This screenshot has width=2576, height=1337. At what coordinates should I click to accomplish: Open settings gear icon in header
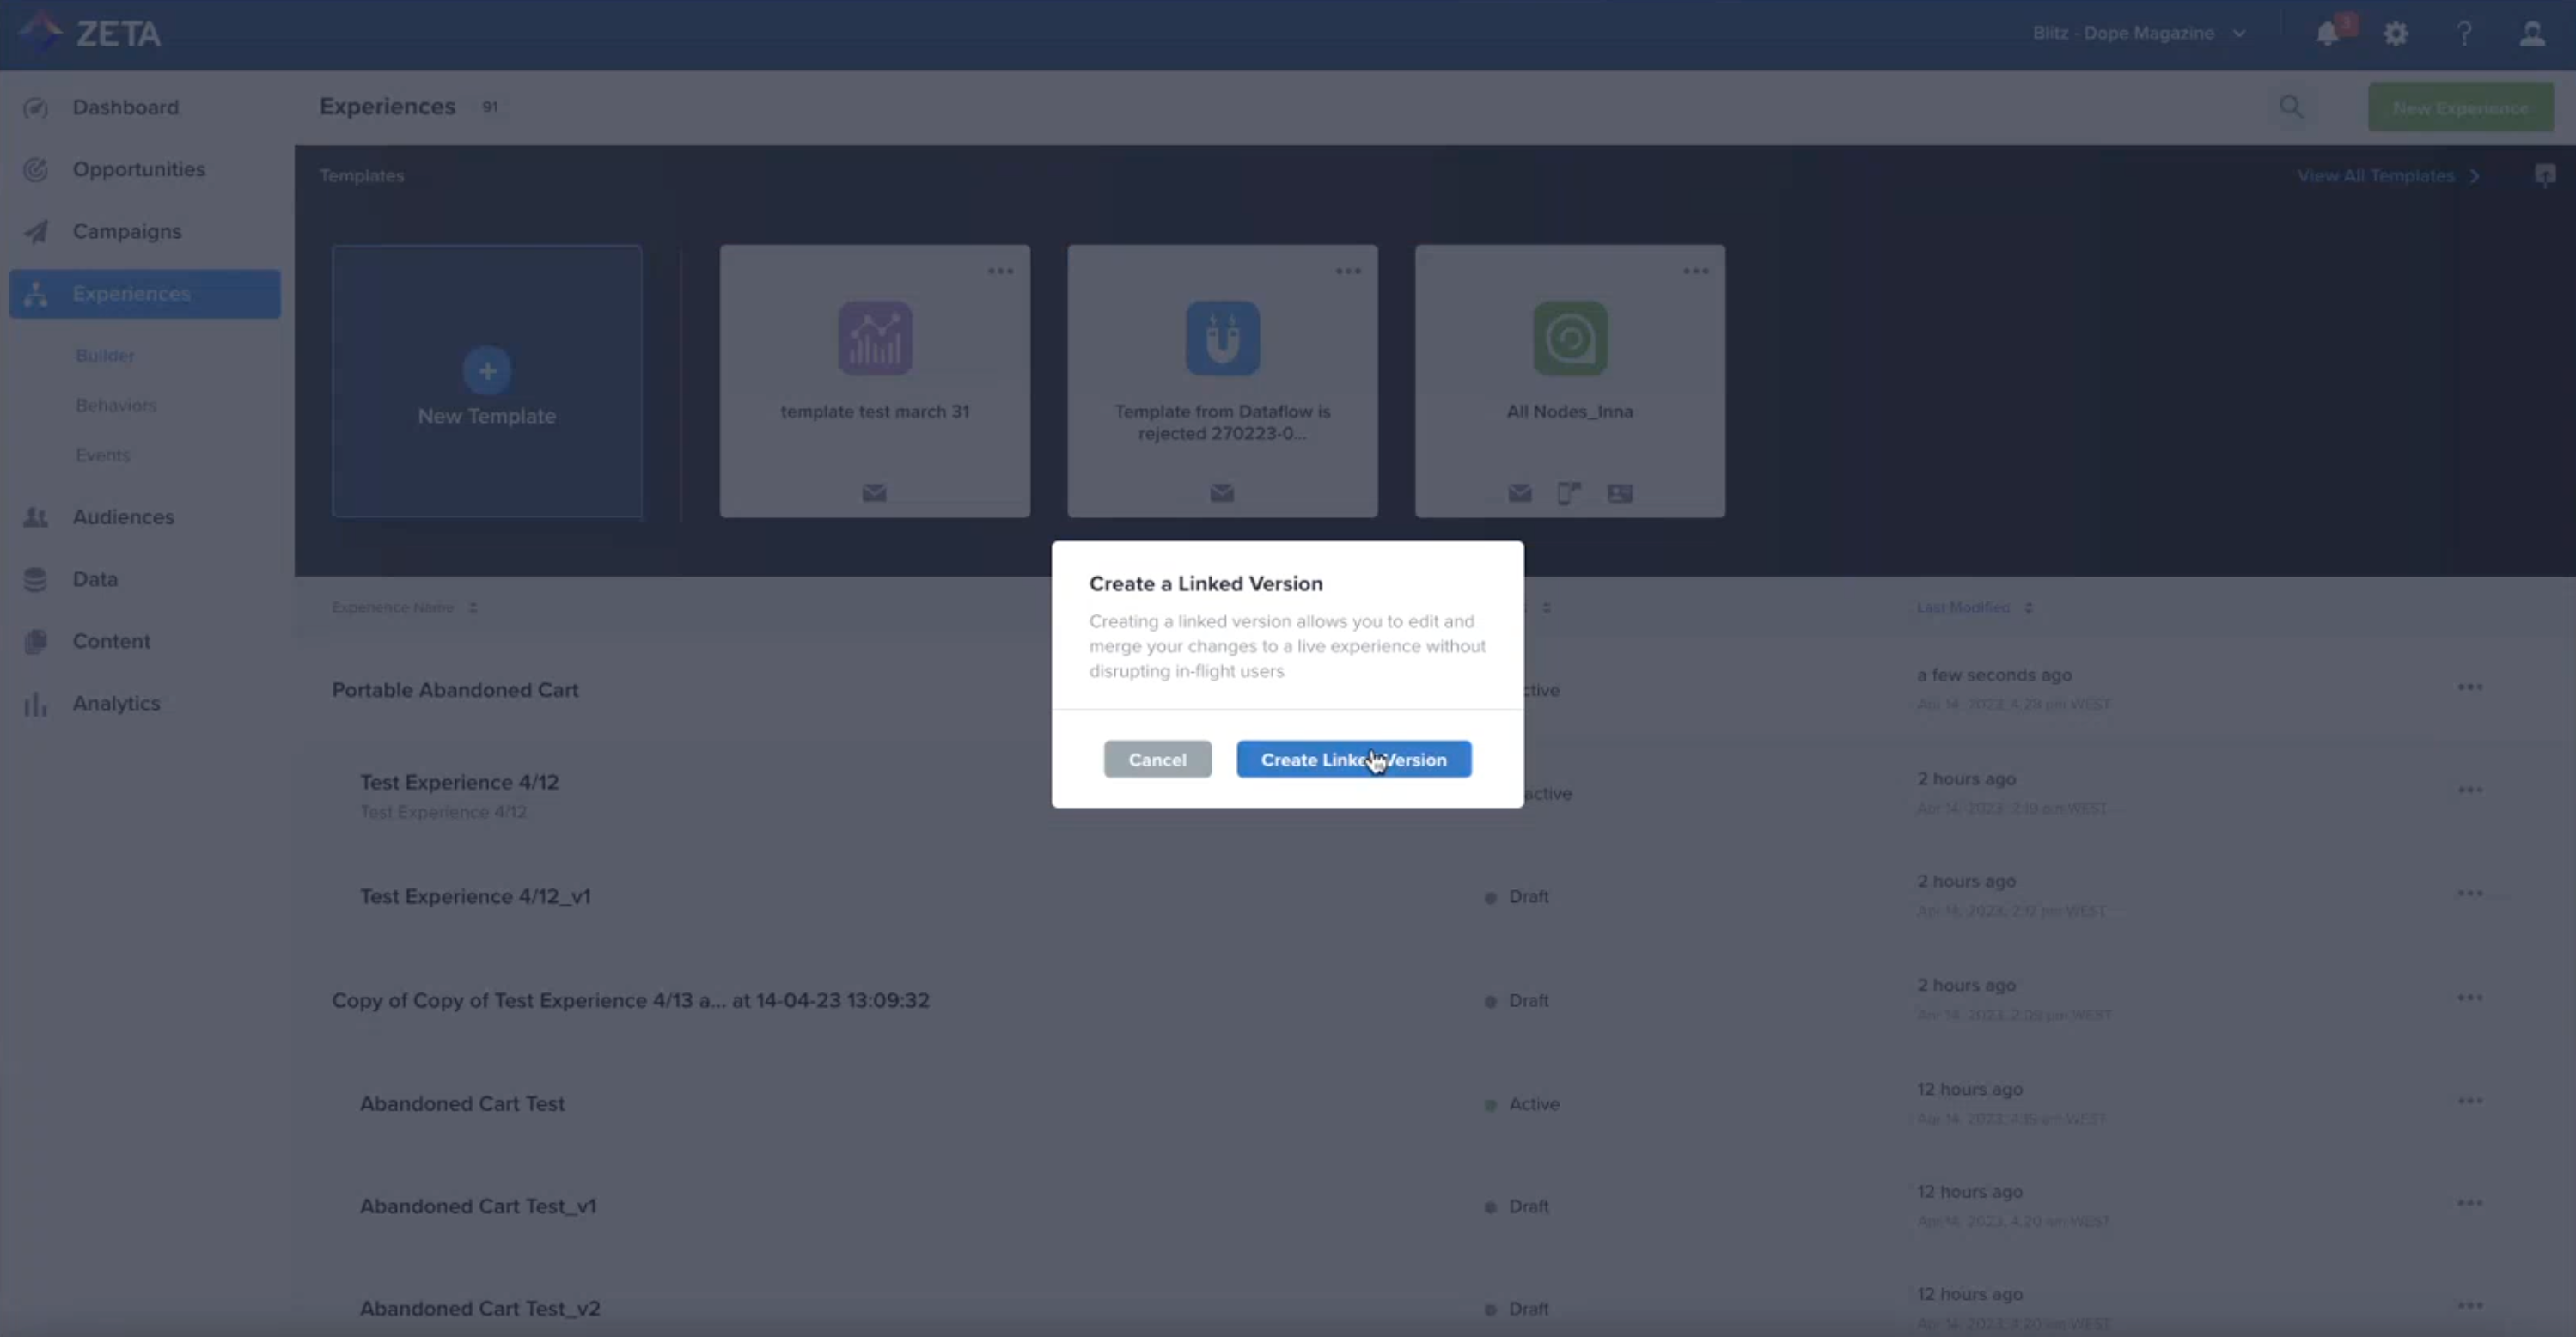tap(2396, 34)
